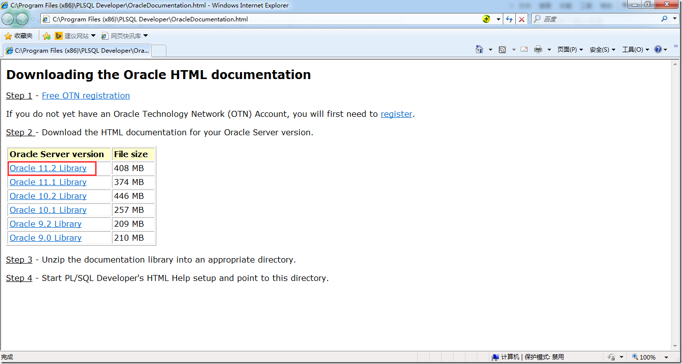Click the RSS feeds icon
Viewport: 682px width, 364px height.
[x=502, y=49]
